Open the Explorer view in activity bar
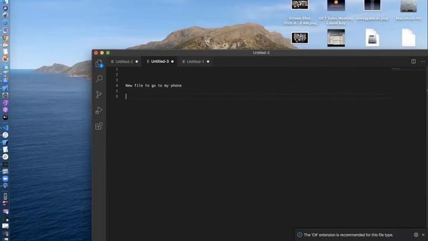Image resolution: width=428 pixels, height=241 pixels. pos(99,64)
